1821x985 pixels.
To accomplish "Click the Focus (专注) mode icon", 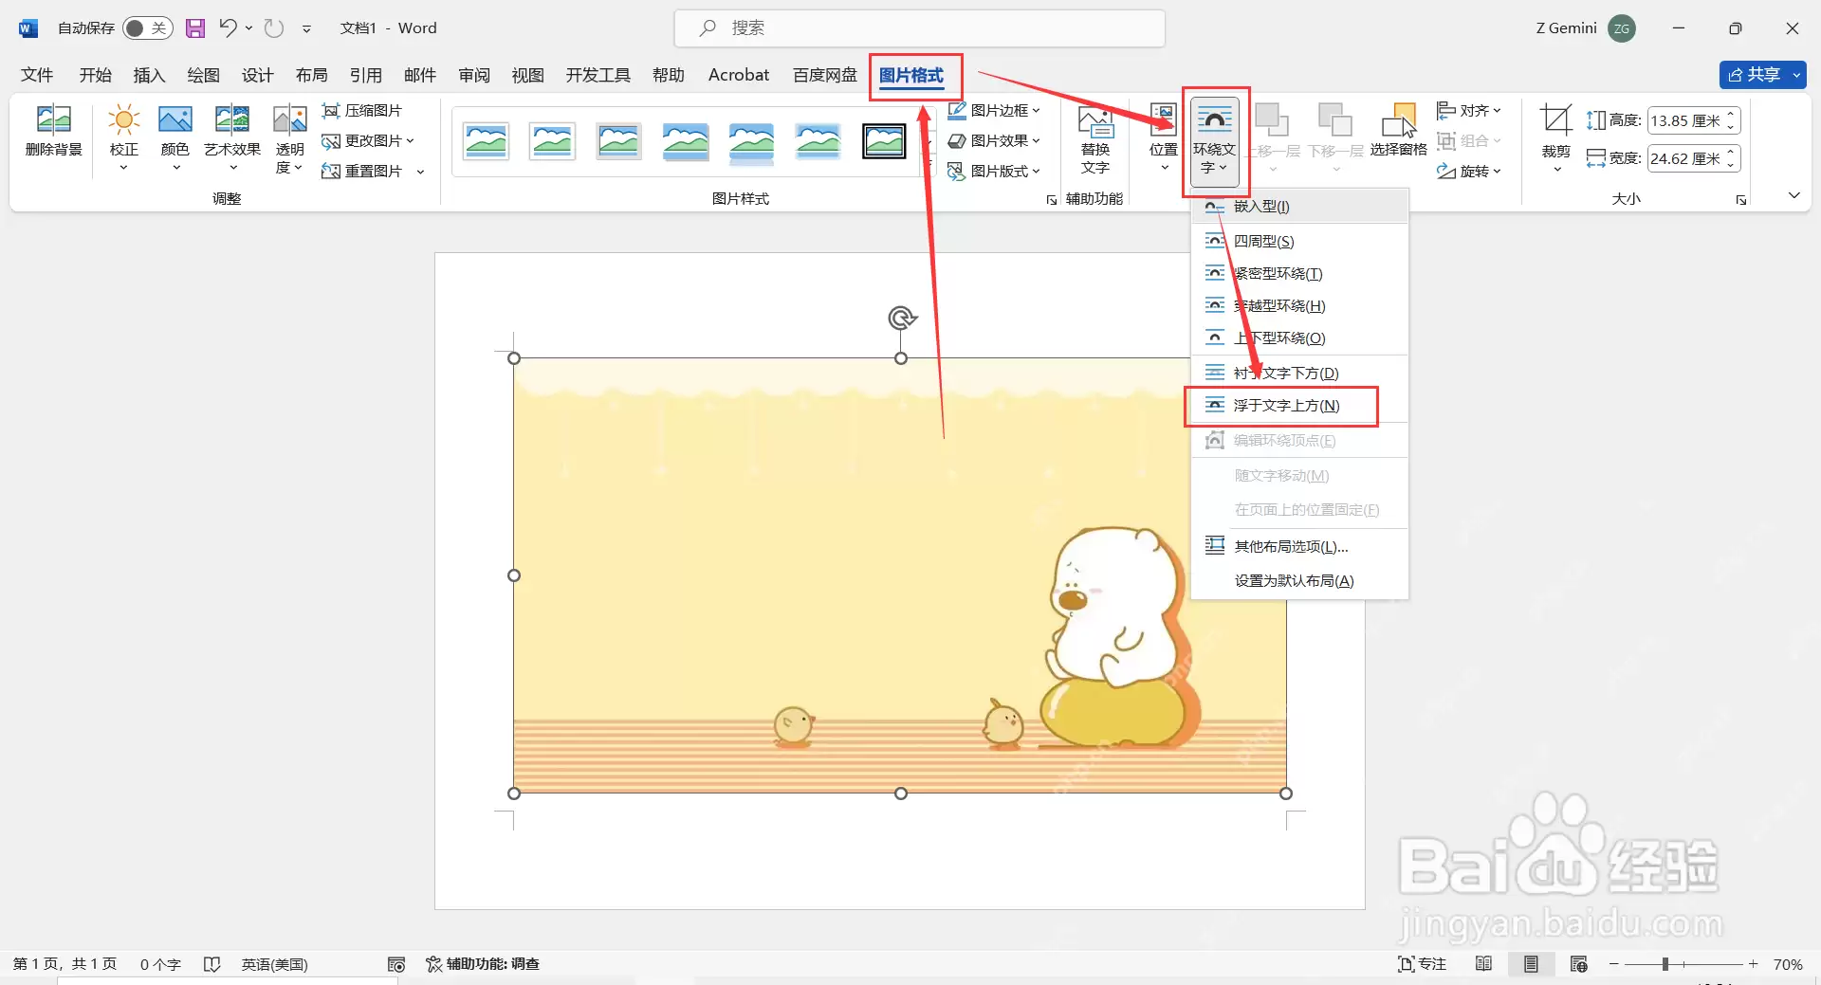I will click(1422, 964).
